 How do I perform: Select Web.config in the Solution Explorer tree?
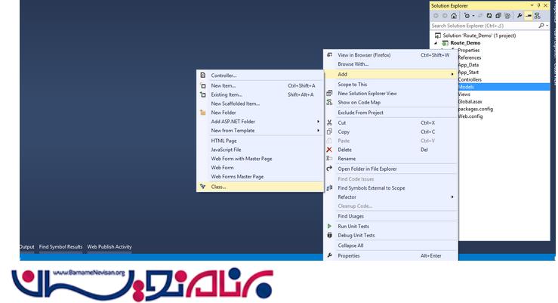coord(470,116)
